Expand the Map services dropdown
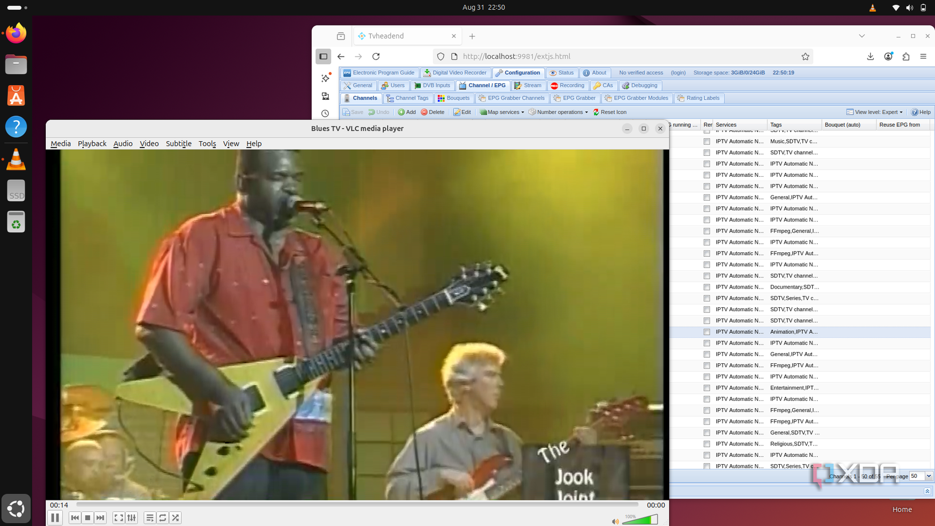Viewport: 935px width, 526px height. coord(502,112)
